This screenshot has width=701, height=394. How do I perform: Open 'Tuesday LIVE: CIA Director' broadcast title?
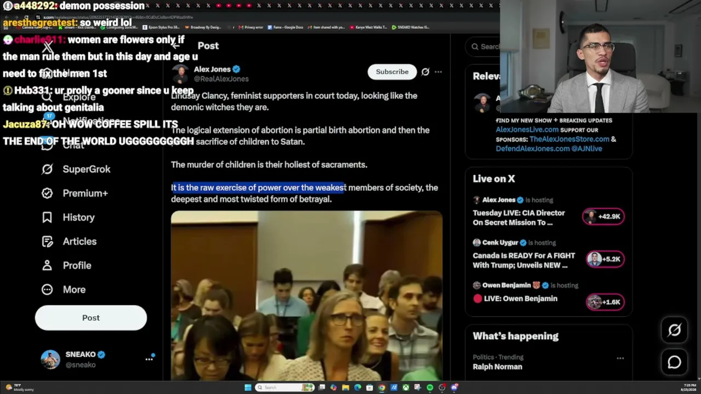click(x=519, y=218)
